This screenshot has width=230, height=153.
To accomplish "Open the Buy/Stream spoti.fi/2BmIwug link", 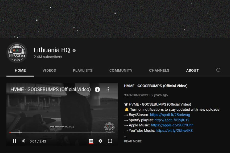I will click(x=170, y=115).
